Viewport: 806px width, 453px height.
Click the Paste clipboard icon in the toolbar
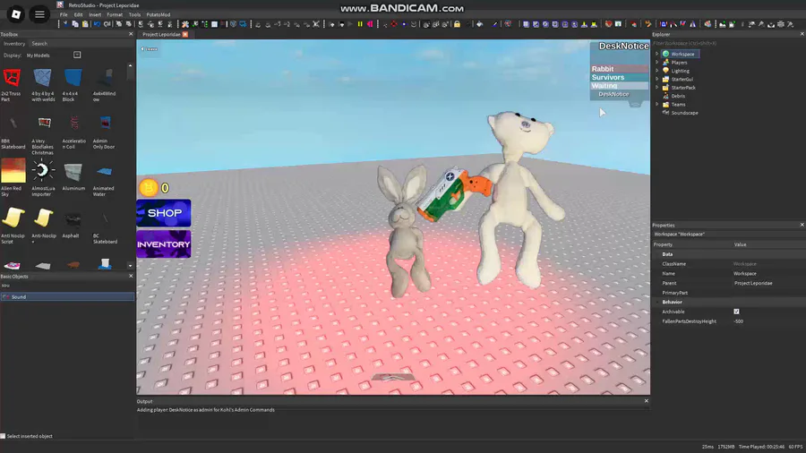coord(85,24)
